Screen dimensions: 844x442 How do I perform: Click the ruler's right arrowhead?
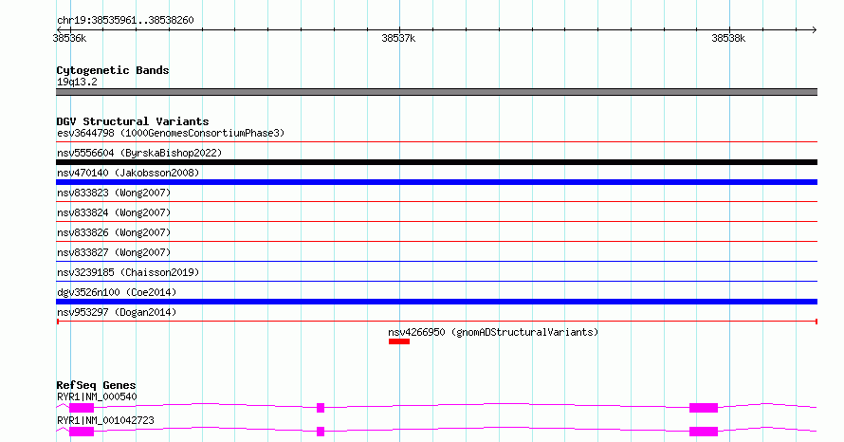point(815,29)
